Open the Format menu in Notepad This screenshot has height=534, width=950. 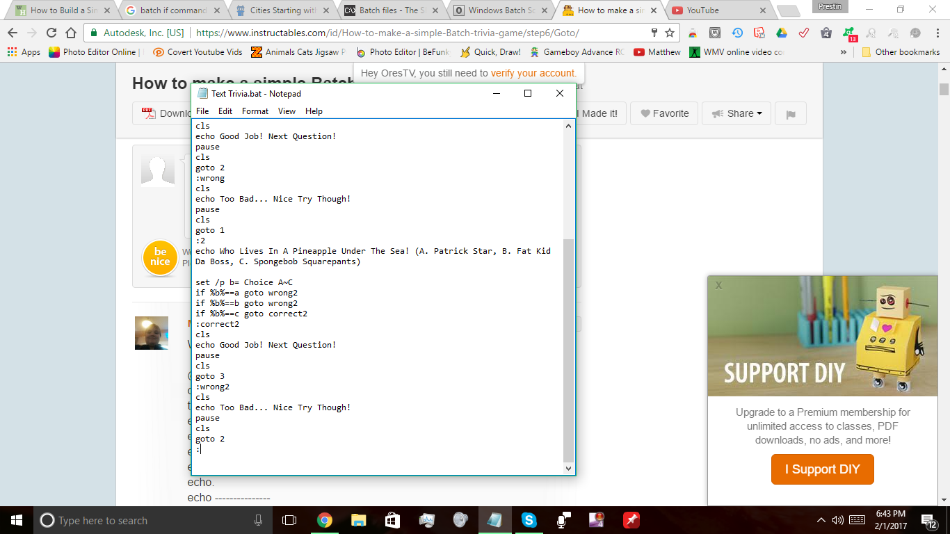[x=255, y=111]
